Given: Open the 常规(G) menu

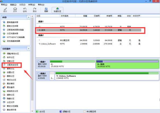Looking at the screenshot, I should (x=4, y=5).
